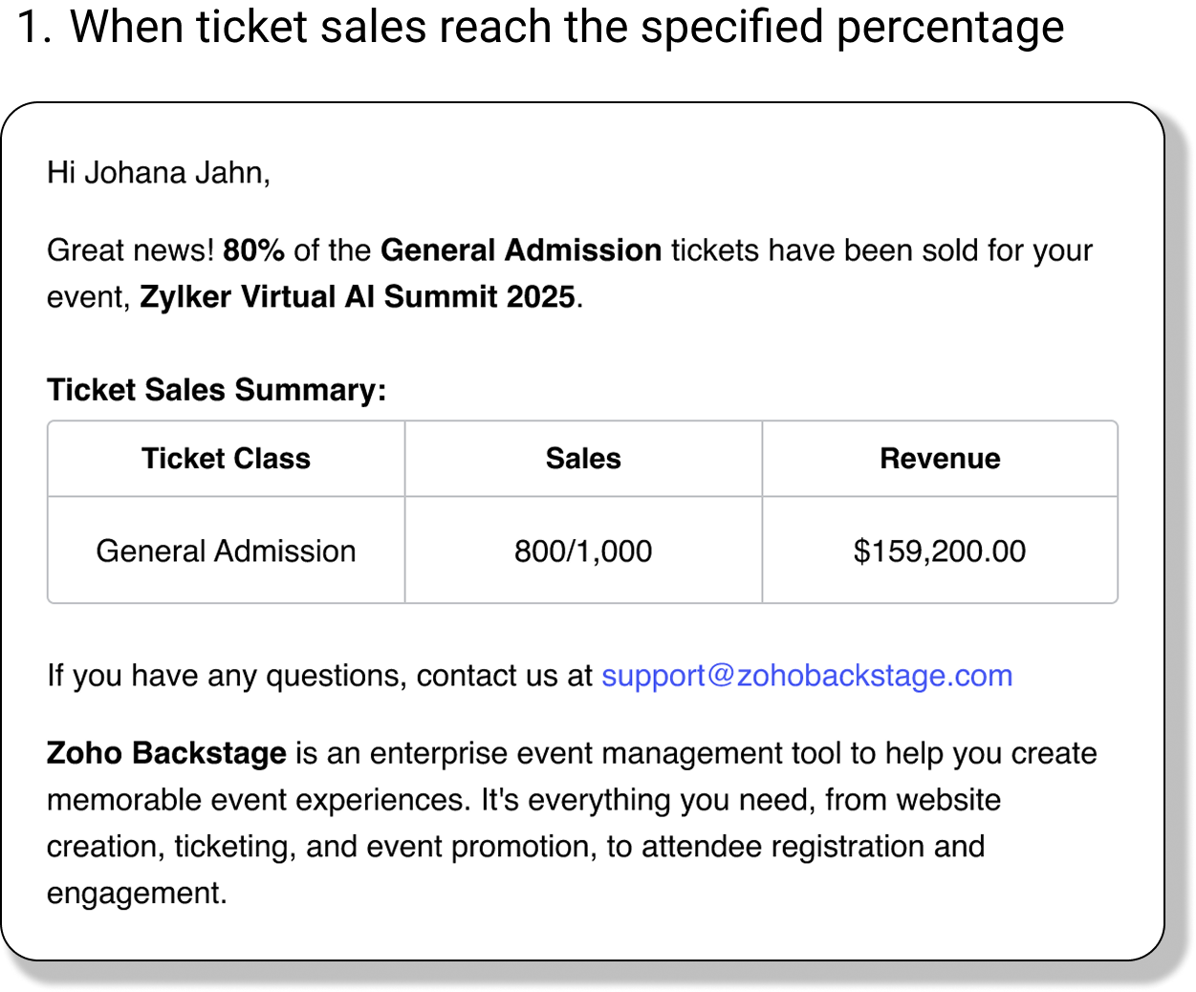The image size is (1196, 992).
Task: Click the Ticket Sales Summary heading
Action: 216,390
